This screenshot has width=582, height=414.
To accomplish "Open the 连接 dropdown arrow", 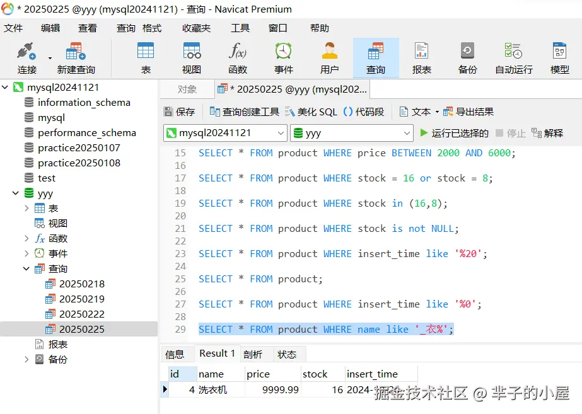I will tap(50, 58).
